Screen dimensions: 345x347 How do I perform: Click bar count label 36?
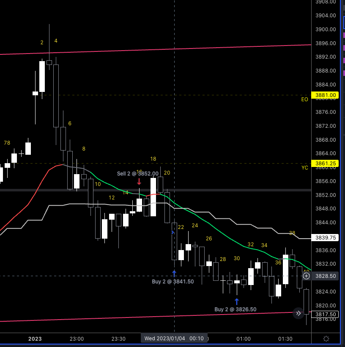coord(278,263)
